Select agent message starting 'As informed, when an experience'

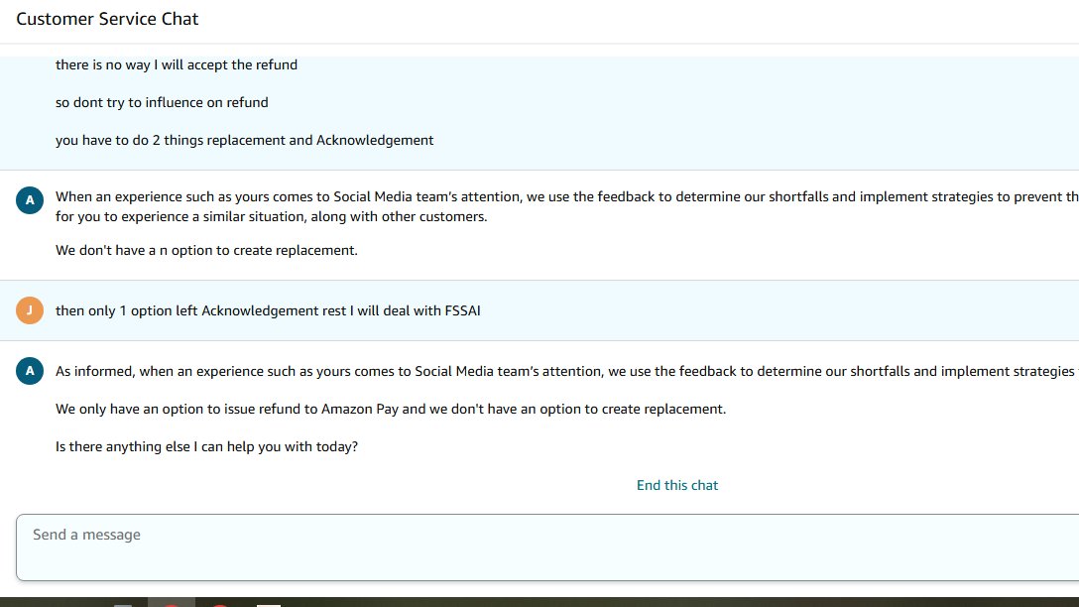tap(567, 372)
